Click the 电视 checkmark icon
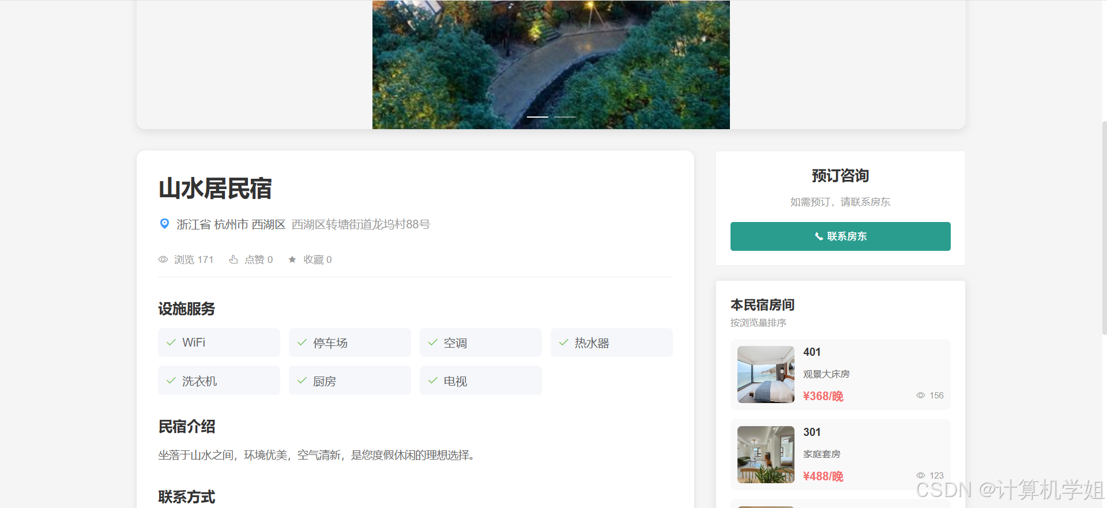This screenshot has height=508, width=1107. pyautogui.click(x=433, y=381)
